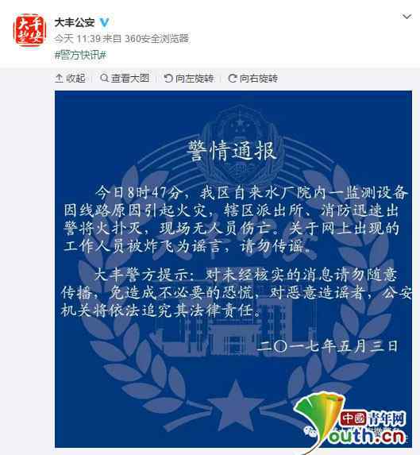Open the 360安全浏览器 source link
Screen dimensions: 420x455
point(156,38)
